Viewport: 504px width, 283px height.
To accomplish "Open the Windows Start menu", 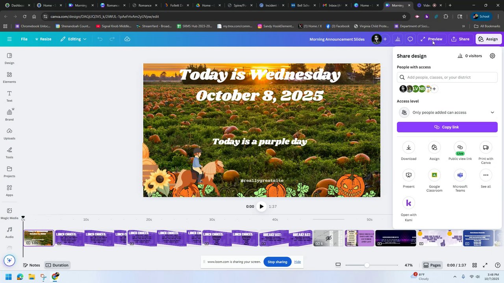I will click(x=8, y=277).
